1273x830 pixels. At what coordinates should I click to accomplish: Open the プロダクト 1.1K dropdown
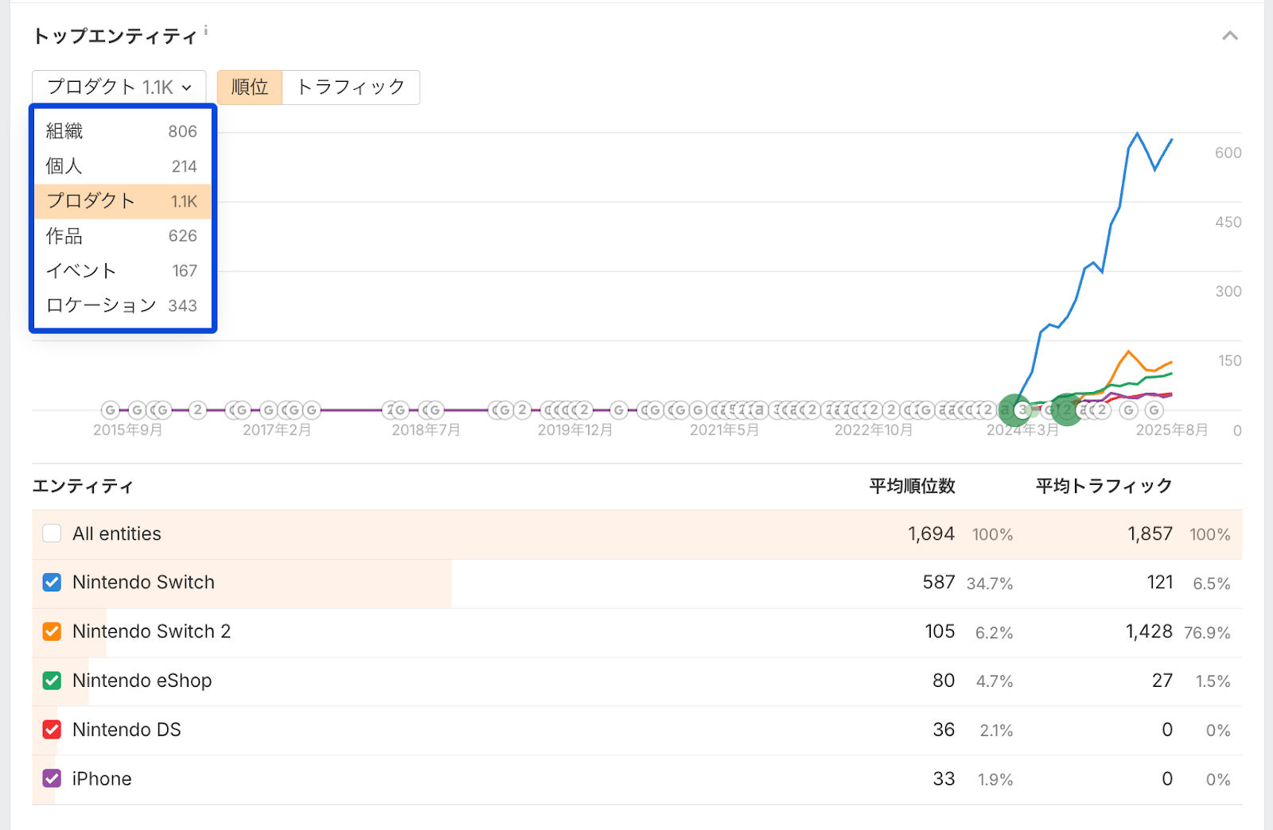(119, 87)
